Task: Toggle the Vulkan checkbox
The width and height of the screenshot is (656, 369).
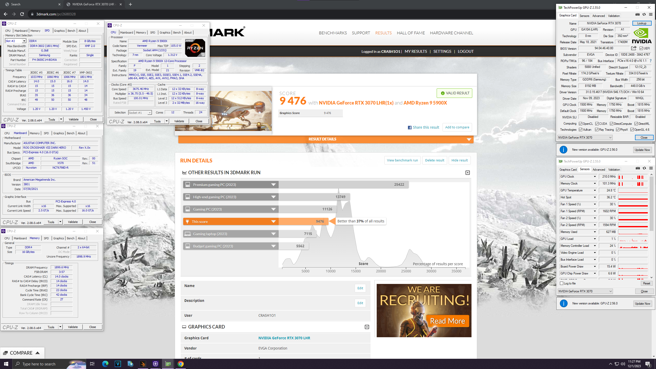Action: 580,130
